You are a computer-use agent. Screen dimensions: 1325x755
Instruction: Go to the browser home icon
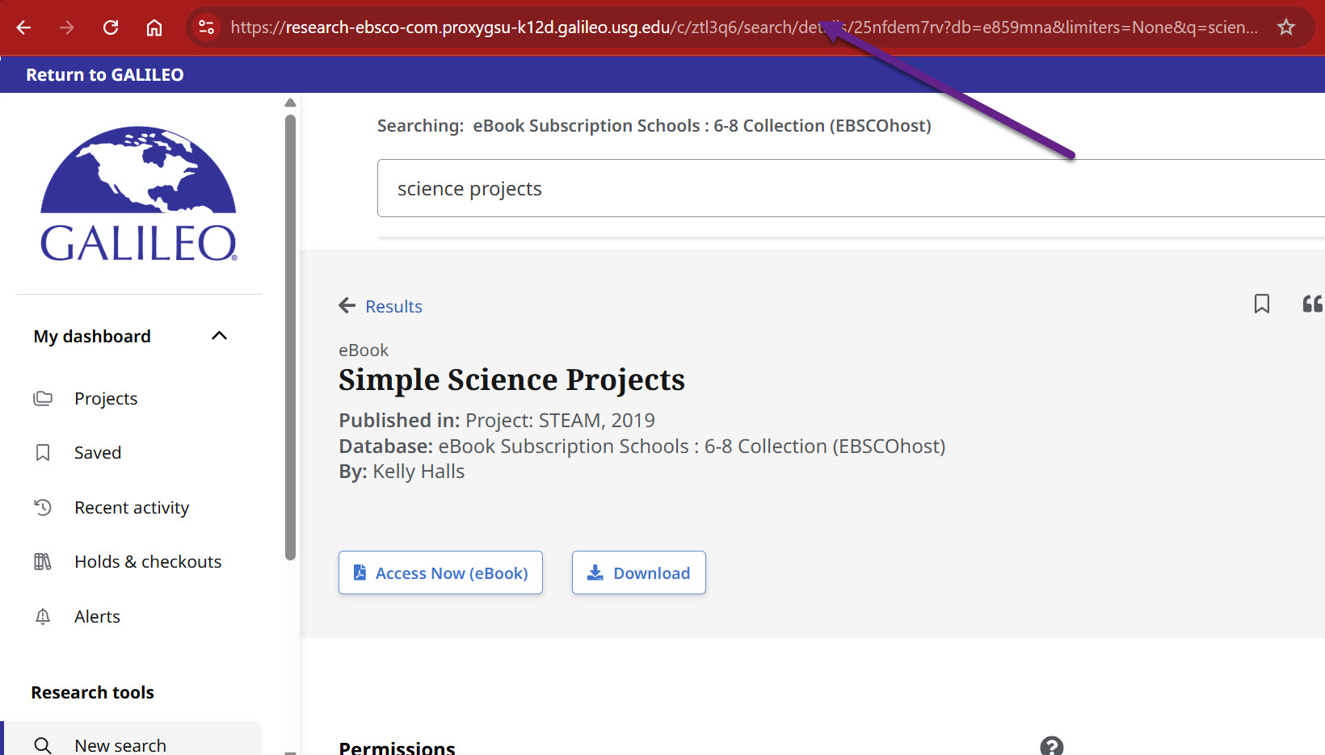coord(154,27)
